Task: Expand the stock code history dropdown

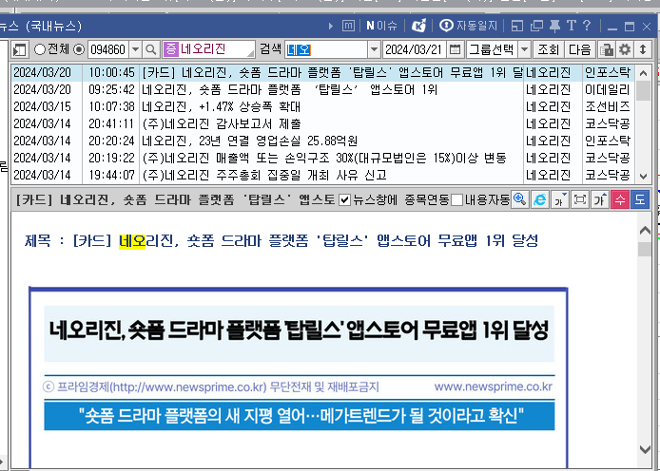Action: coord(136,49)
